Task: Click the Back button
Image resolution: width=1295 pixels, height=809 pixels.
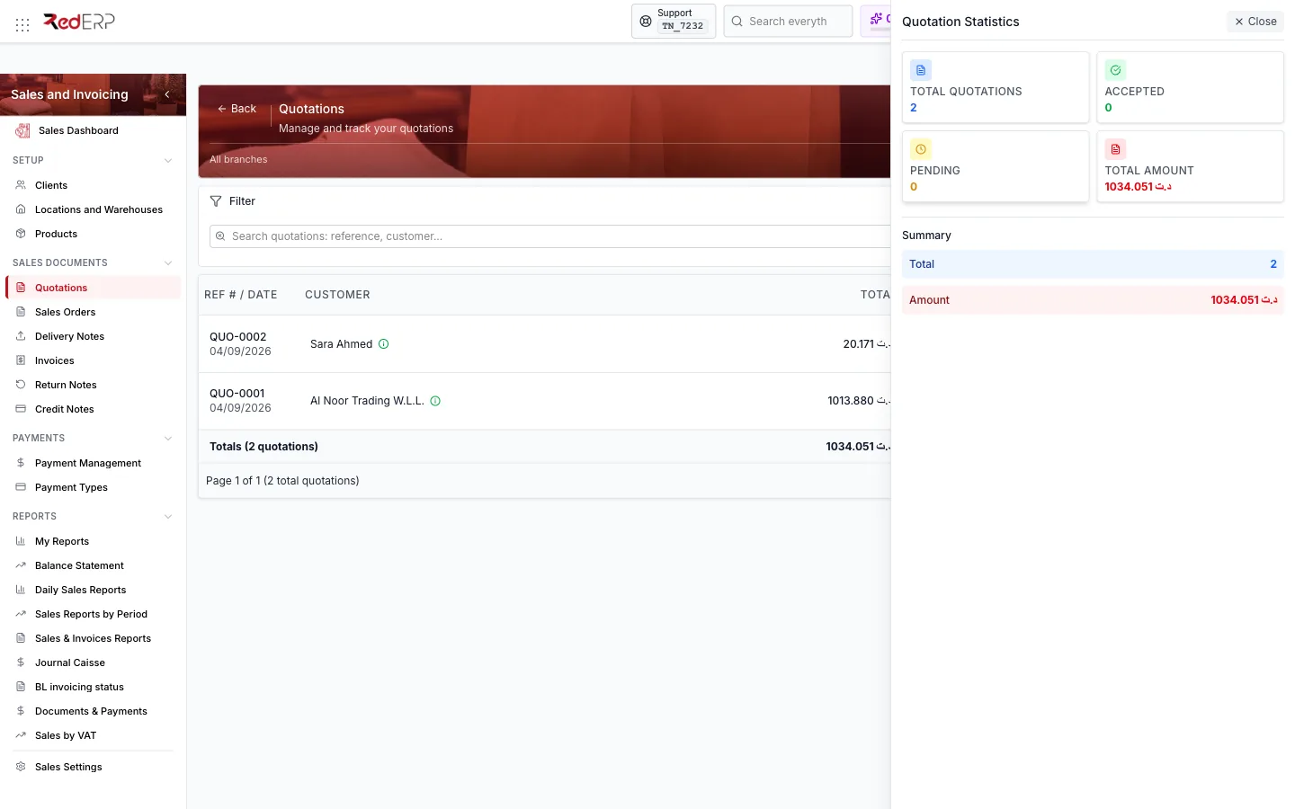Action: [237, 109]
